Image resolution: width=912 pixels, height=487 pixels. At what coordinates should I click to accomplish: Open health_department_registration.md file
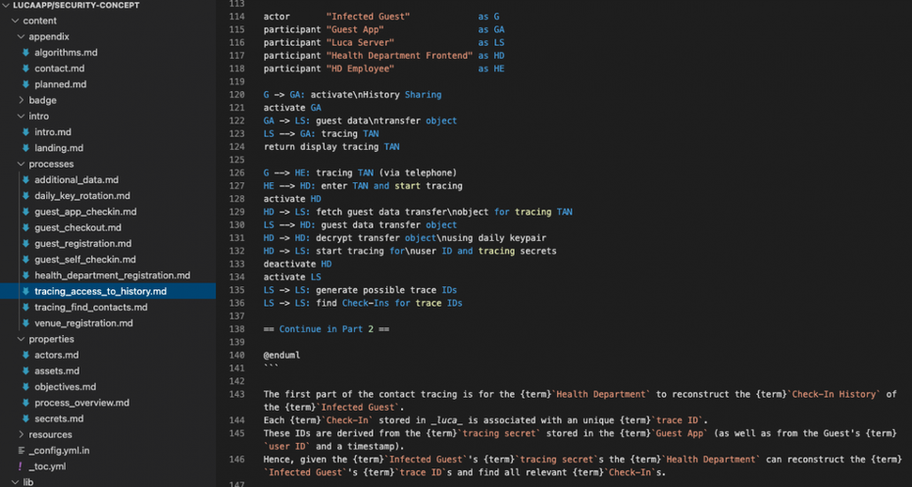click(112, 275)
